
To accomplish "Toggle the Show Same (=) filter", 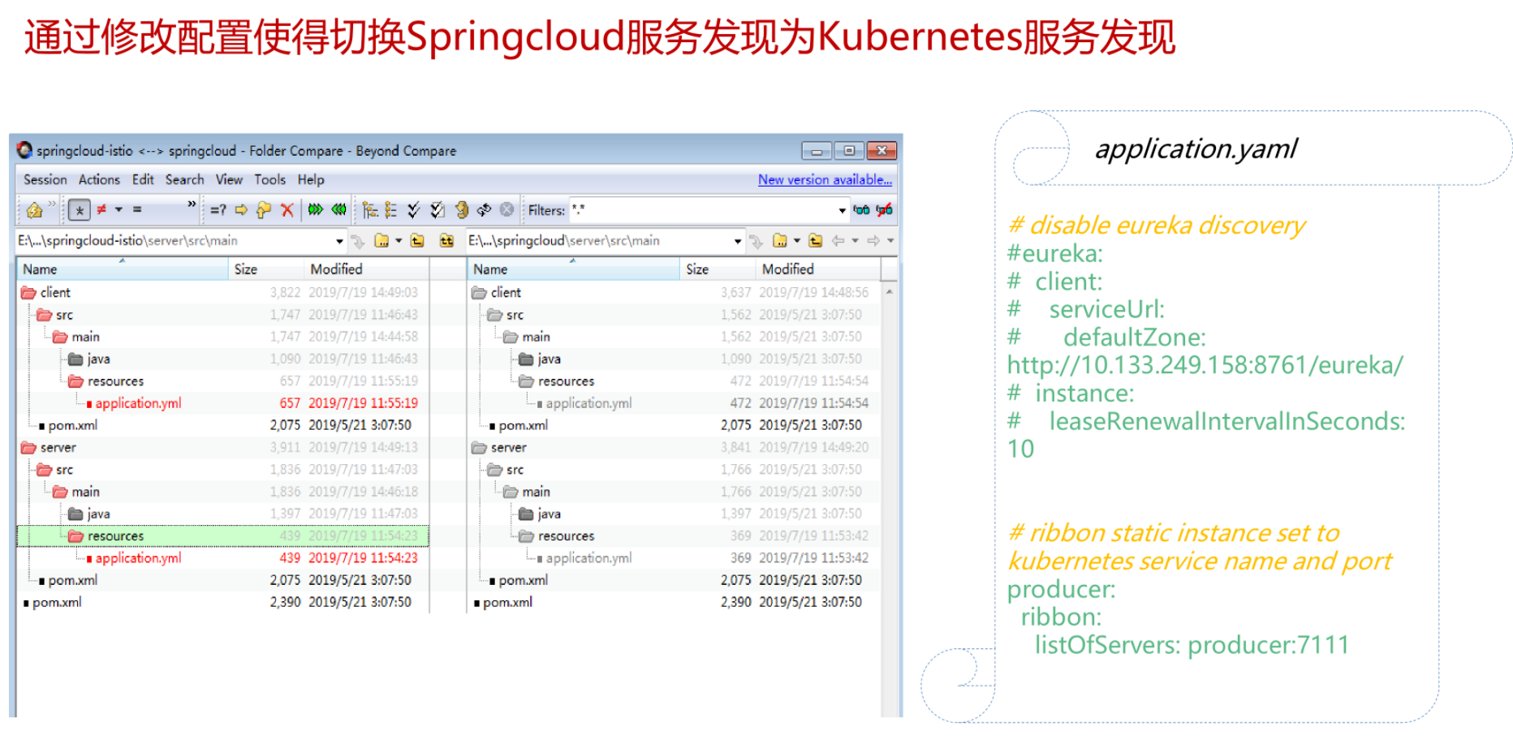I will pos(137,210).
